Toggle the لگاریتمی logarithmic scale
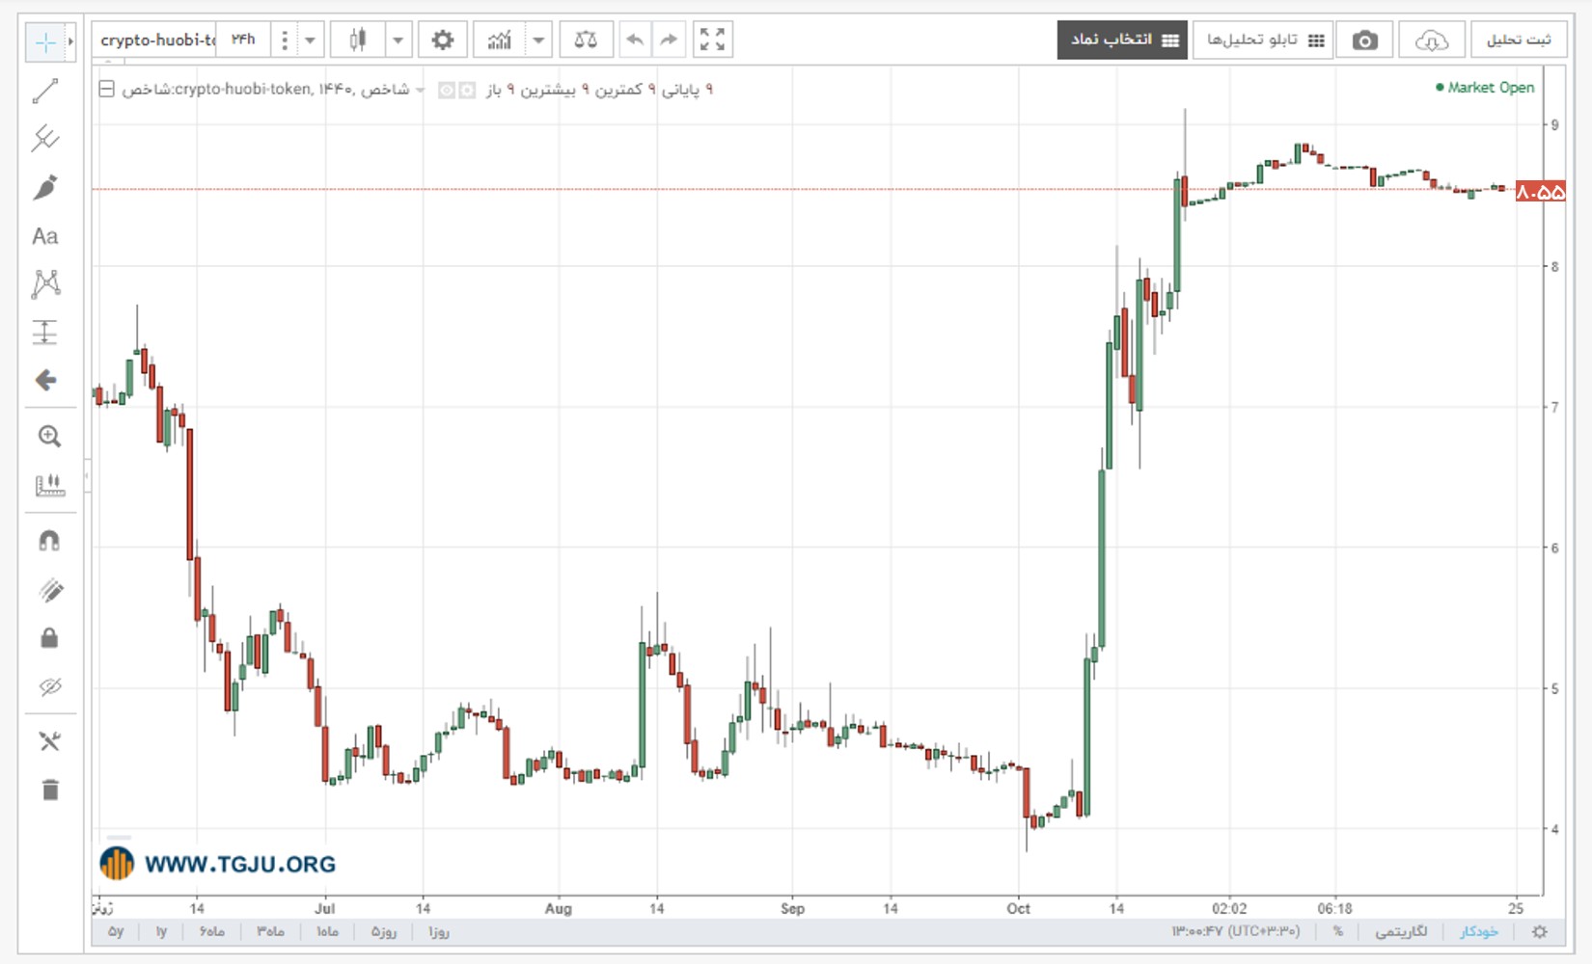The width and height of the screenshot is (1592, 964). click(1401, 931)
